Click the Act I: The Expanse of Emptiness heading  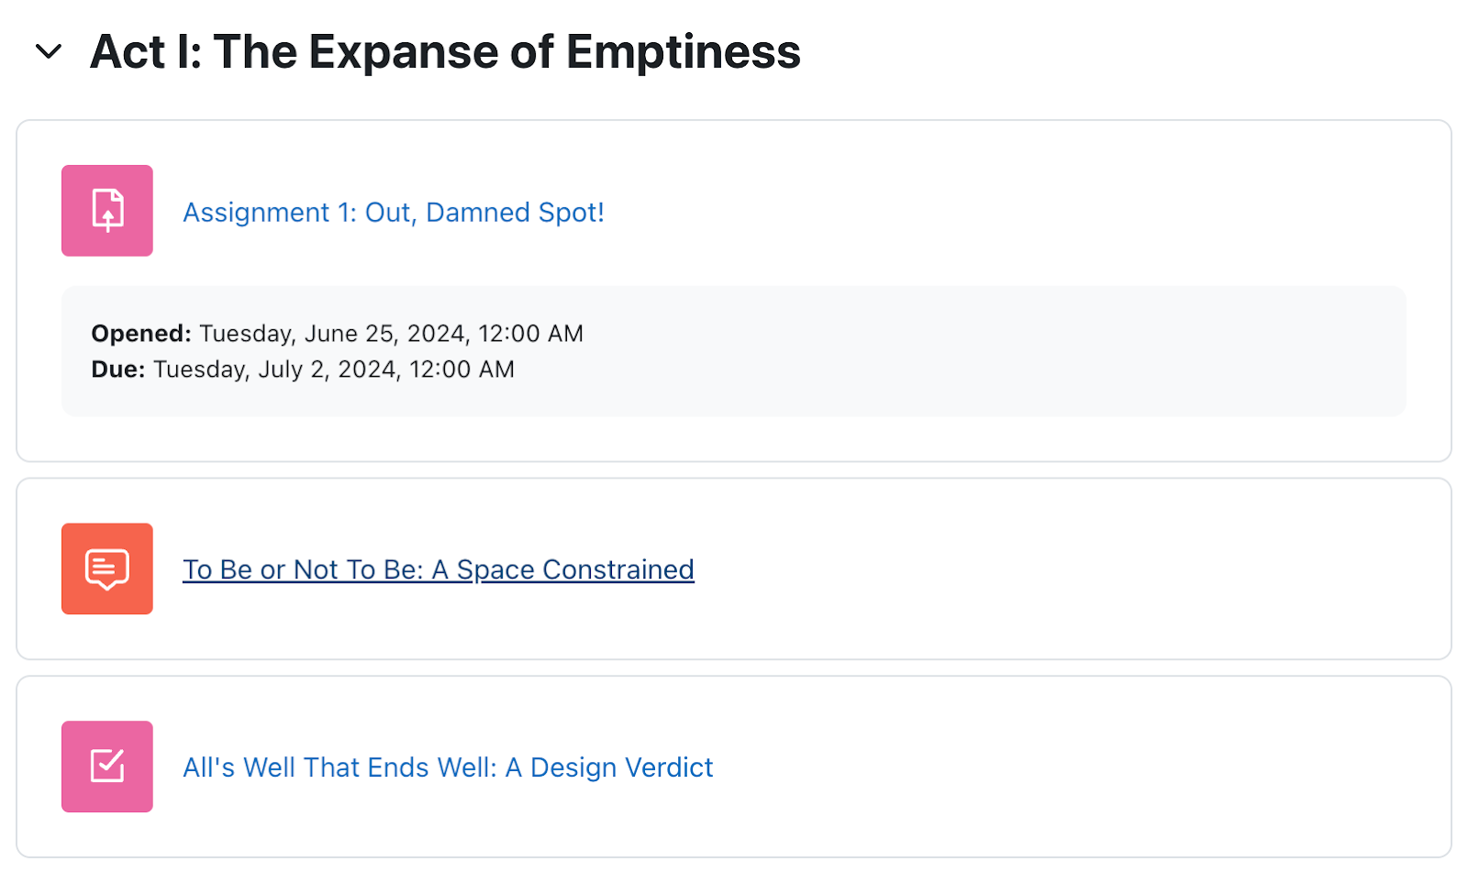tap(445, 51)
